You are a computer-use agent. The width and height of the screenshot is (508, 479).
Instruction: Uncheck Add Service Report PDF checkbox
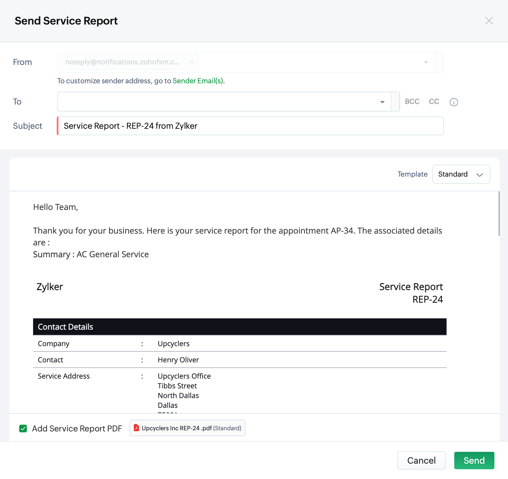(23, 429)
